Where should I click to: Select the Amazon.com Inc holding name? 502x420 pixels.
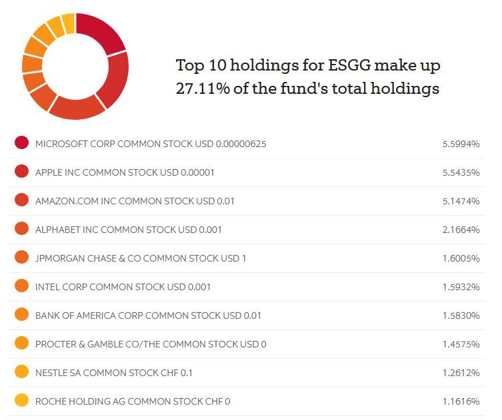click(135, 201)
